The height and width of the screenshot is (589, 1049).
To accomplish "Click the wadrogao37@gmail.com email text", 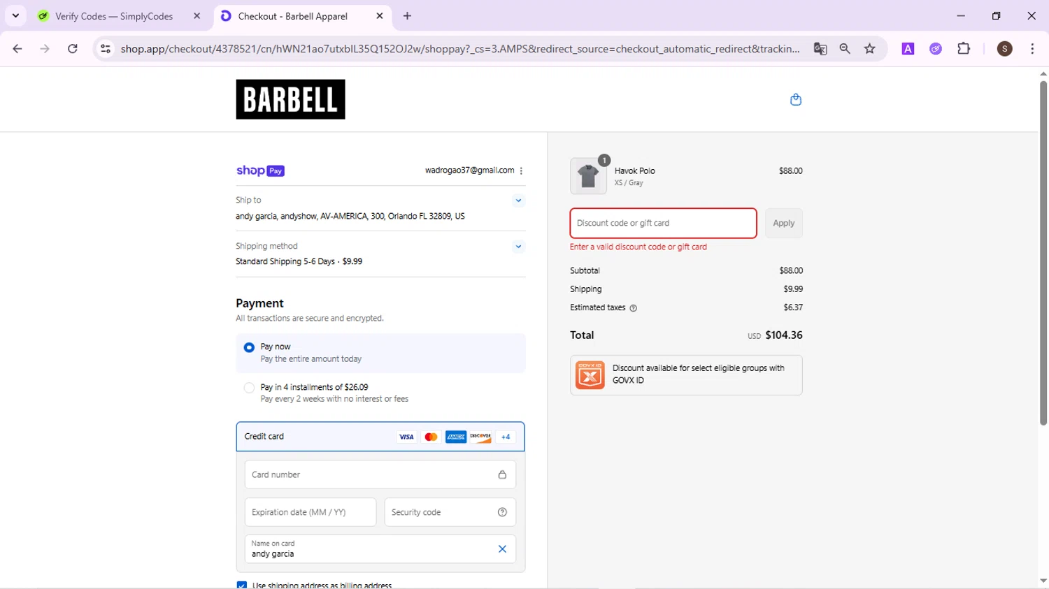I will click(469, 170).
